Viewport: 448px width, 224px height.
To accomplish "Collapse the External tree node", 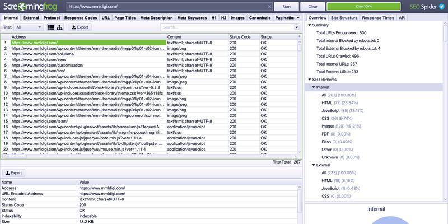I will [x=314, y=165].
